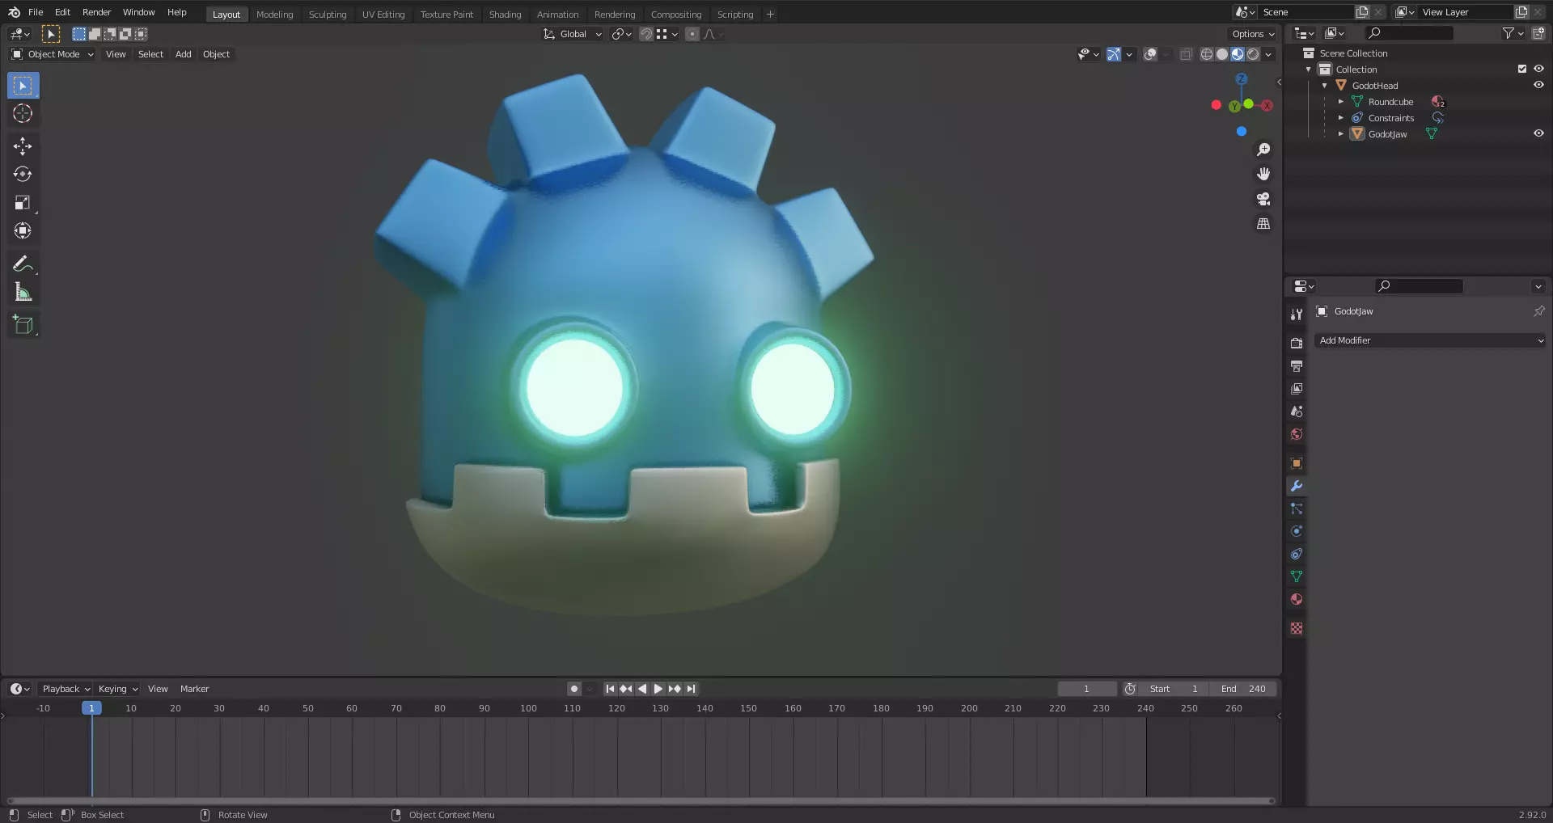
Task: Select the Measure tool
Action: click(23, 292)
